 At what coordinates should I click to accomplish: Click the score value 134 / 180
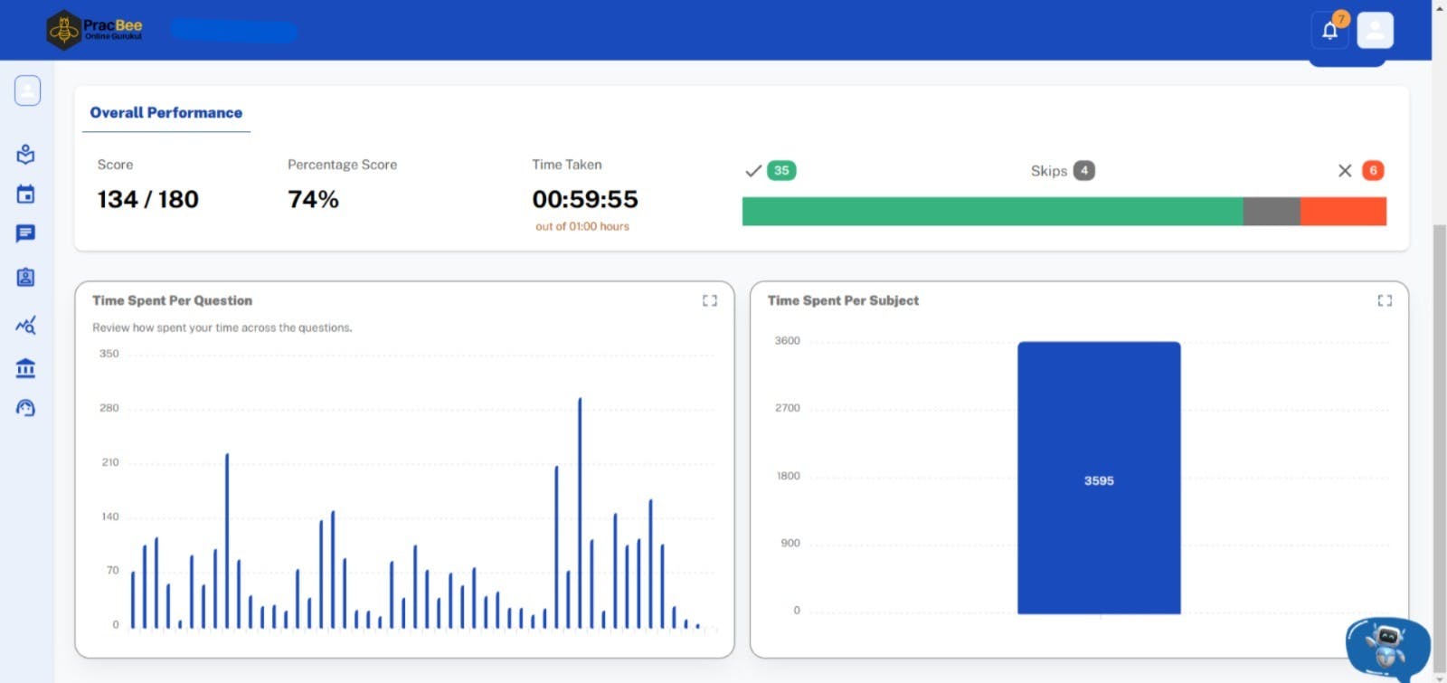[x=148, y=199]
